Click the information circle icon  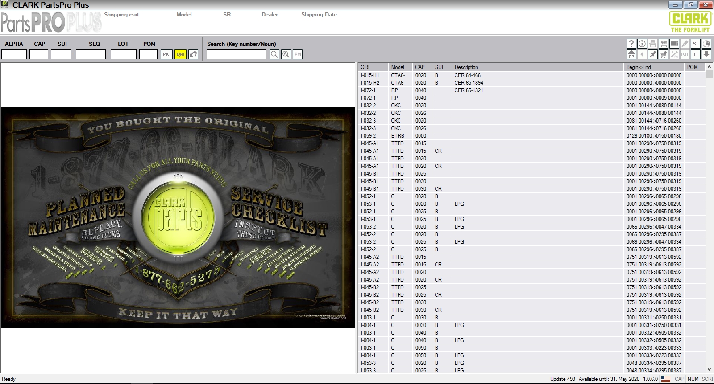coord(642,44)
